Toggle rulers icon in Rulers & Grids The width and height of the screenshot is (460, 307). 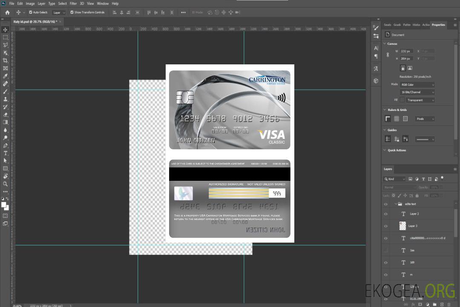pos(388,119)
